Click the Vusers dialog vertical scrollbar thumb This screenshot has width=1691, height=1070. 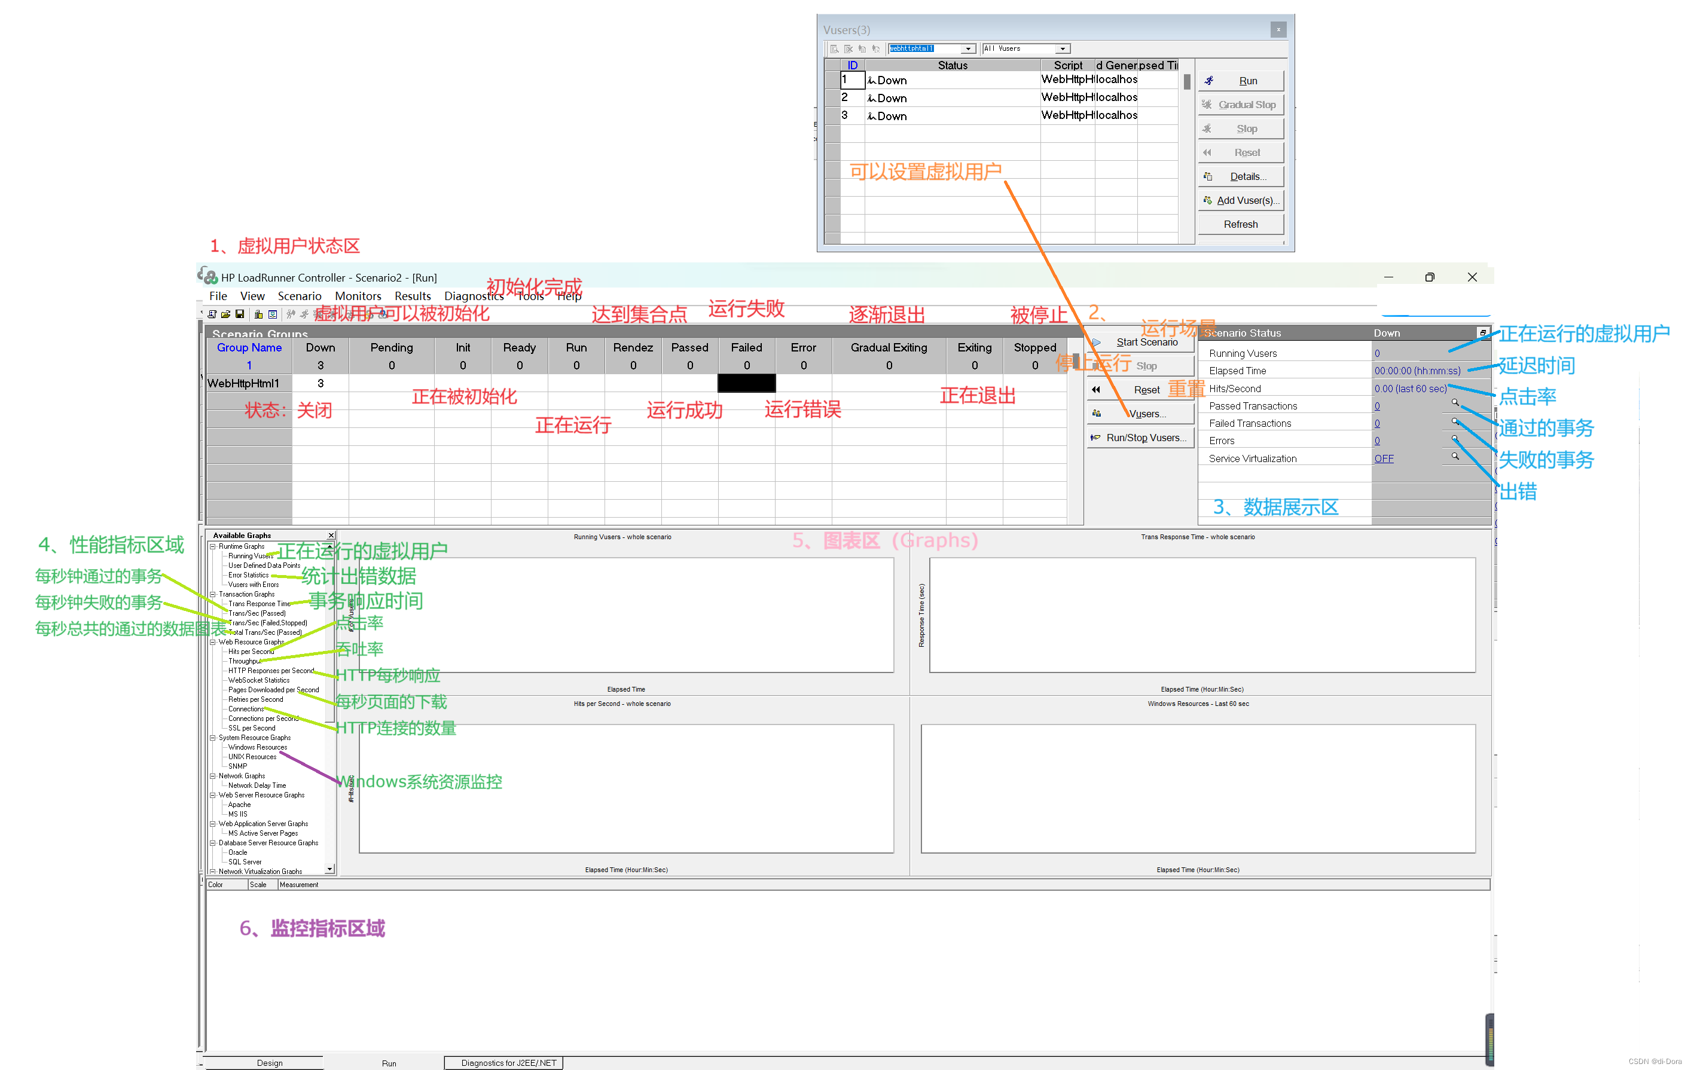click(x=1187, y=82)
